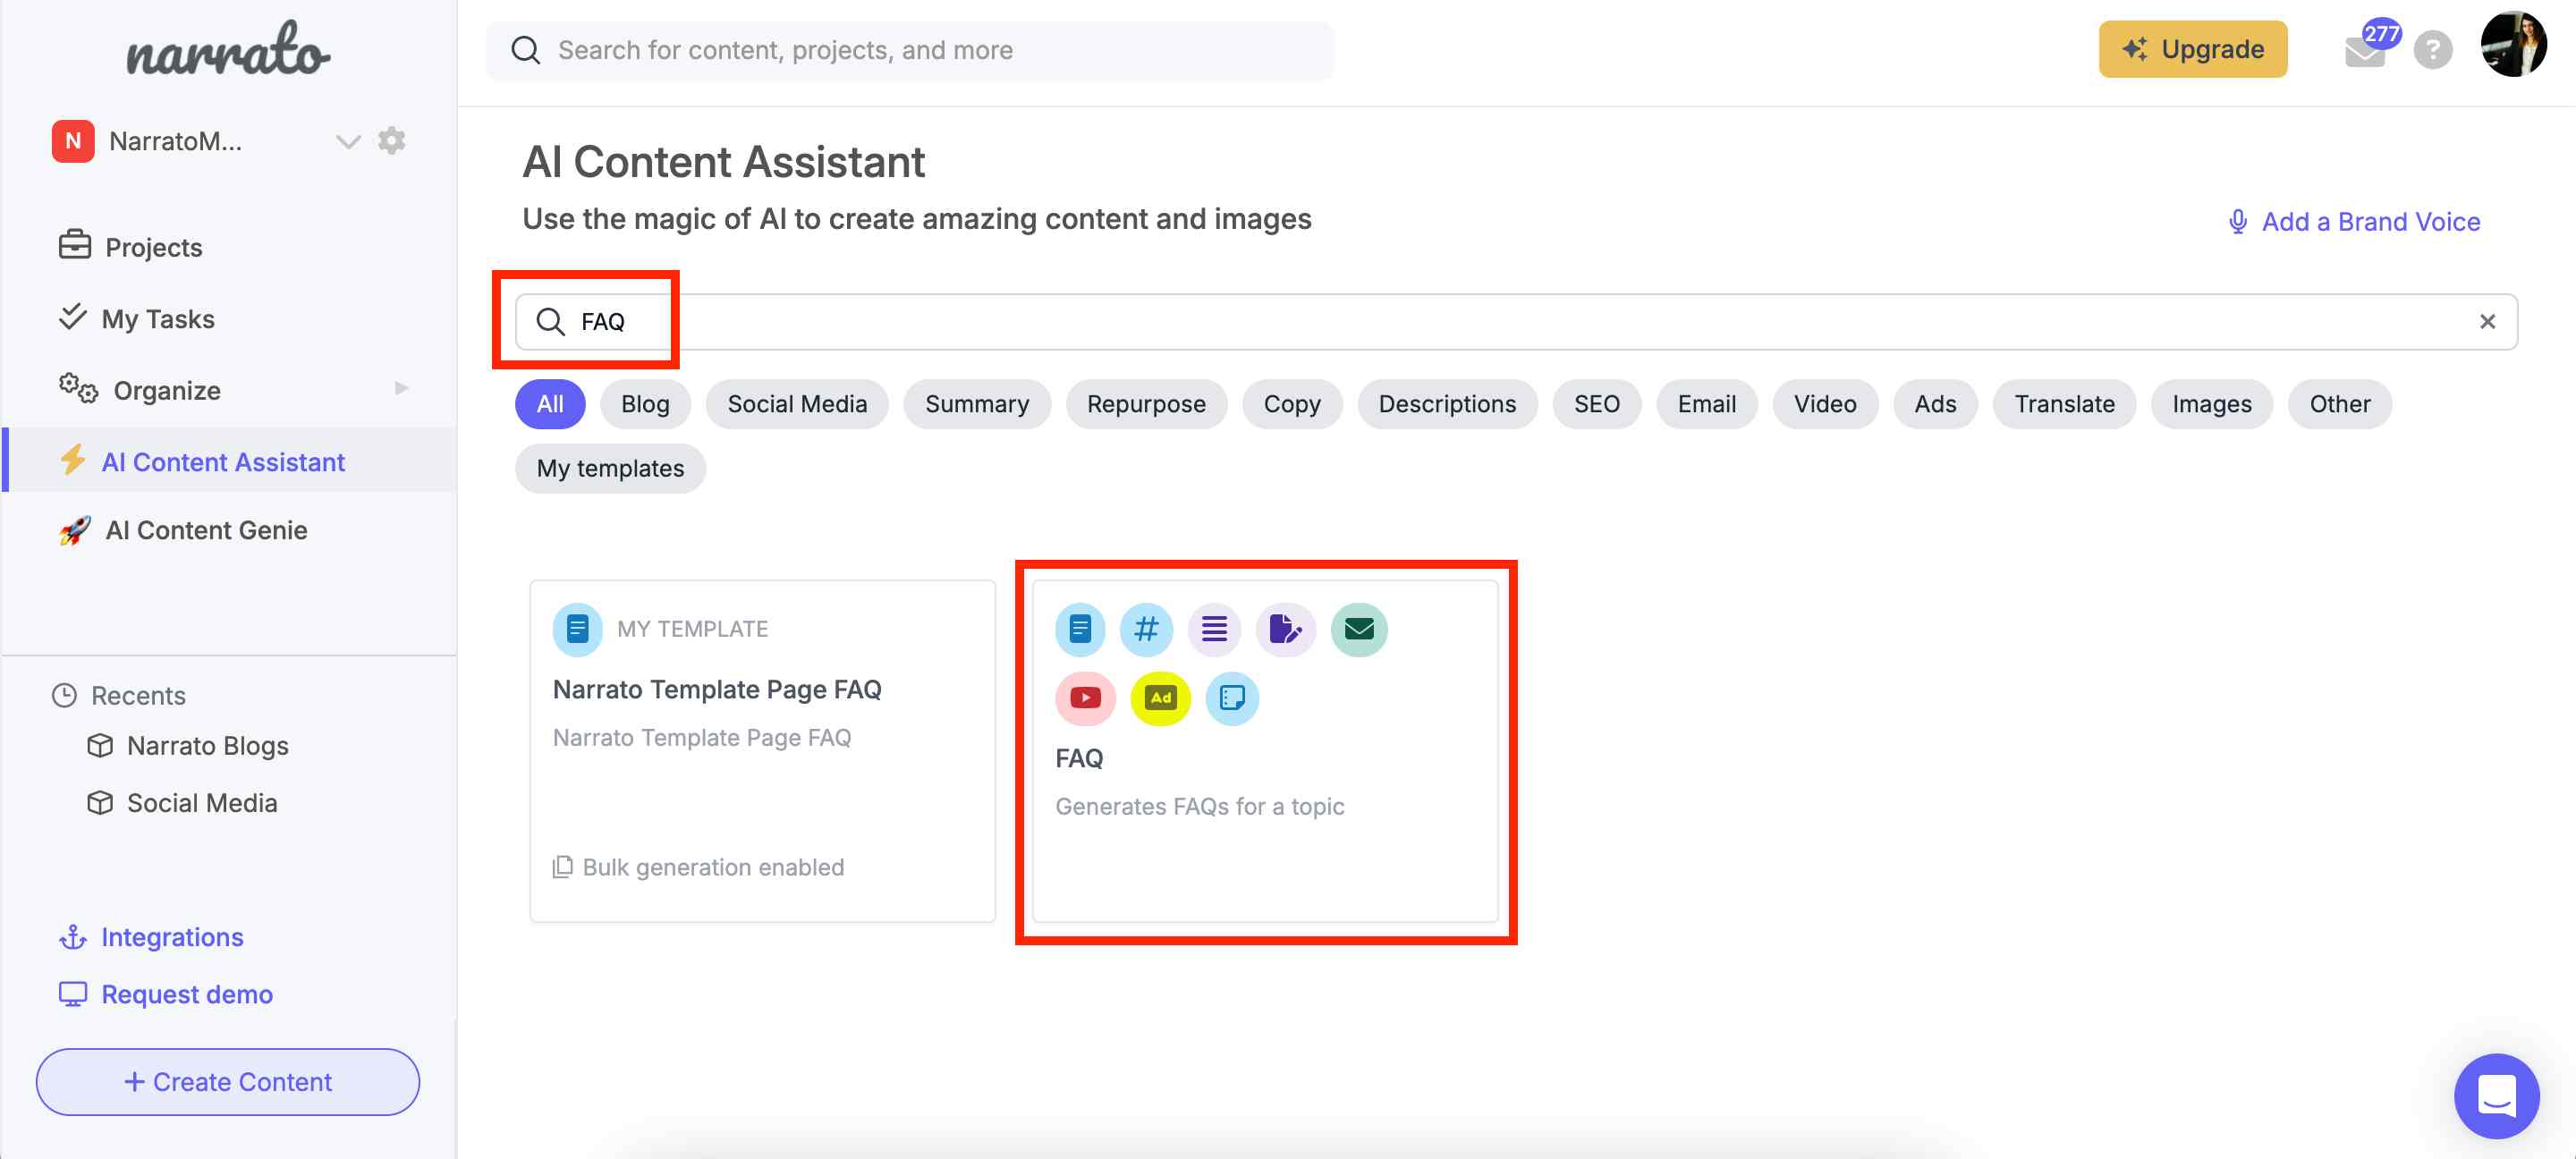2576x1159 pixels.
Task: Click into the FAQ template search field
Action: click(1516, 321)
